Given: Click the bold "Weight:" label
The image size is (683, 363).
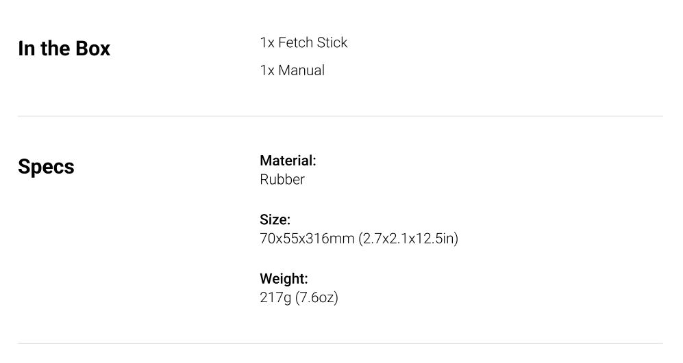Looking at the screenshot, I should click(284, 279).
